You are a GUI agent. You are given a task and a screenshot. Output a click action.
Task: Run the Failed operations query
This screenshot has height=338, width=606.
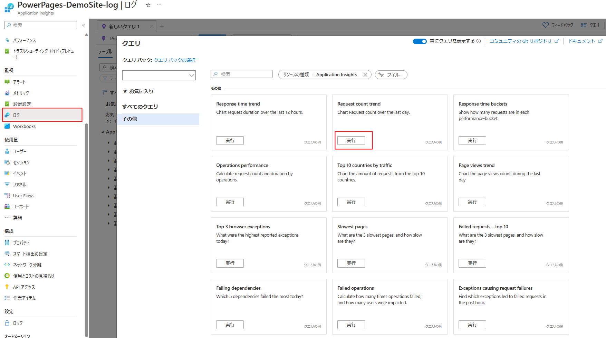(x=351, y=325)
